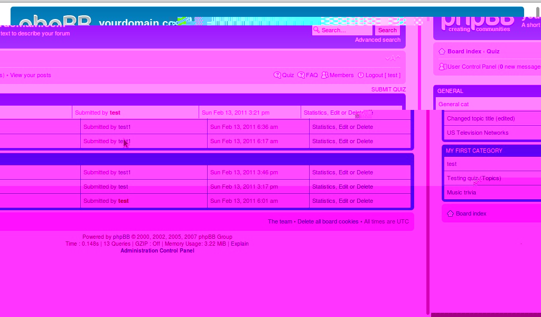541x317 pixels.
Task: Click the Quiz icon in navigation bar
Action: click(x=277, y=75)
